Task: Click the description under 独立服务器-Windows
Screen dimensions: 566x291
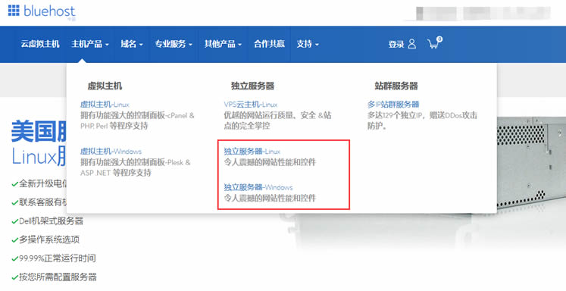Action: [270, 198]
